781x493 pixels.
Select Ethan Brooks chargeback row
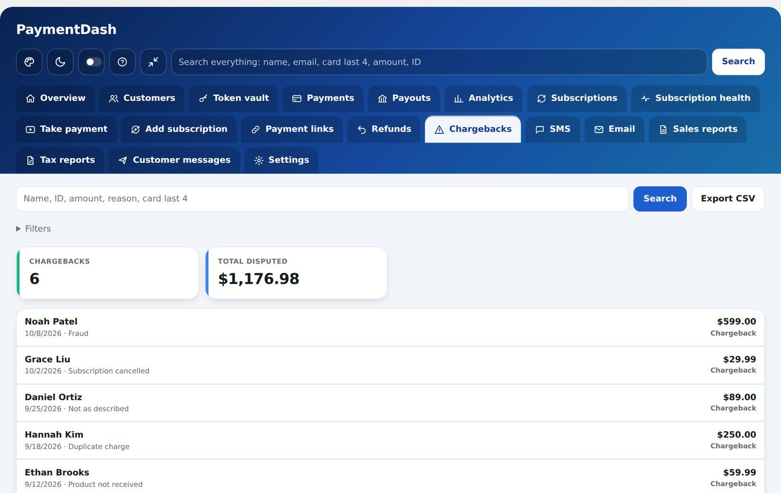coord(390,477)
